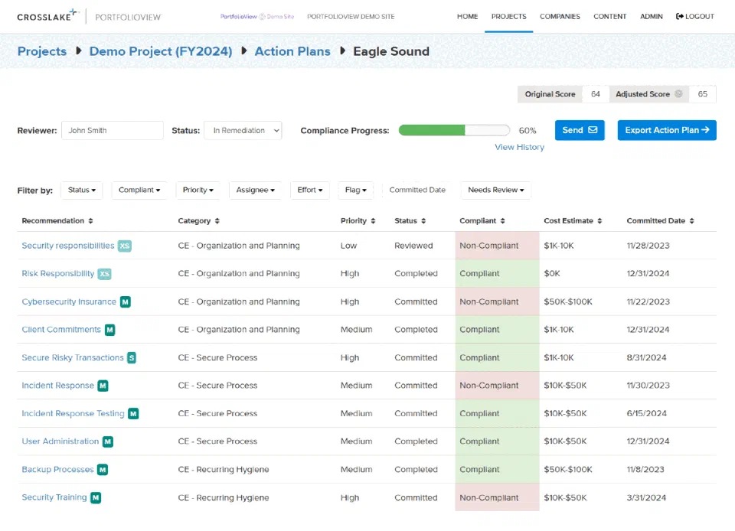The width and height of the screenshot is (735, 531).
Task: Click the $50K-$100K cost for Cybersecurity Insurance
Action: point(568,302)
